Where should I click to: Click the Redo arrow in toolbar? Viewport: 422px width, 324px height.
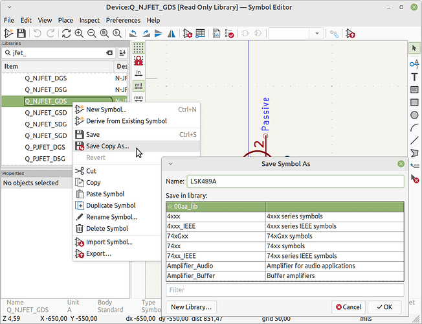pos(50,34)
